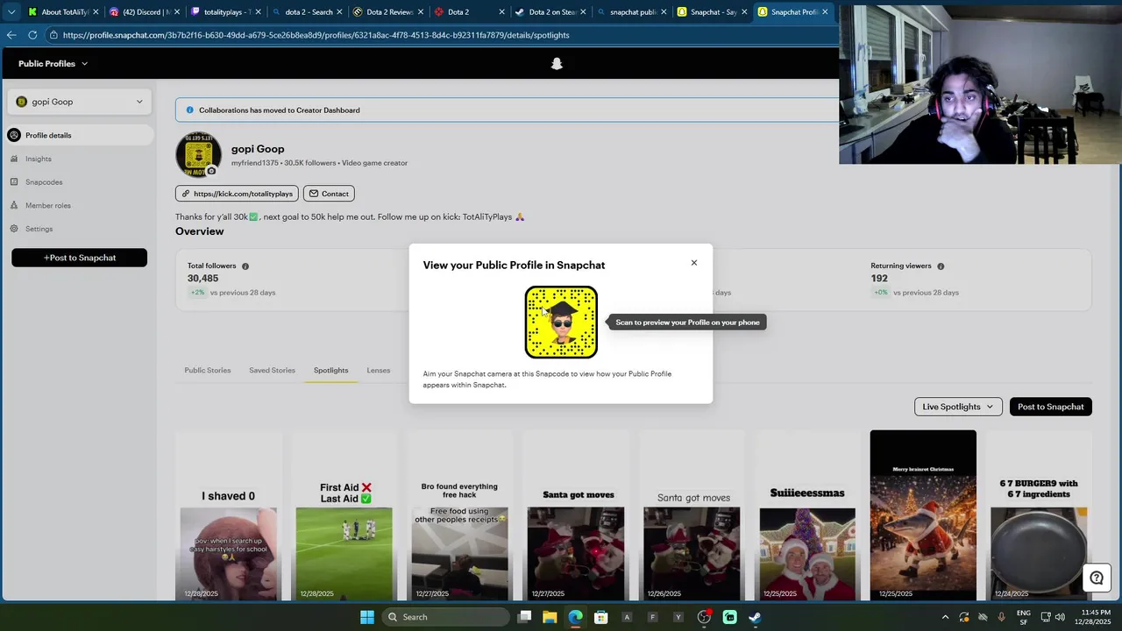Close the Snapcode preview dialog

coord(694,263)
